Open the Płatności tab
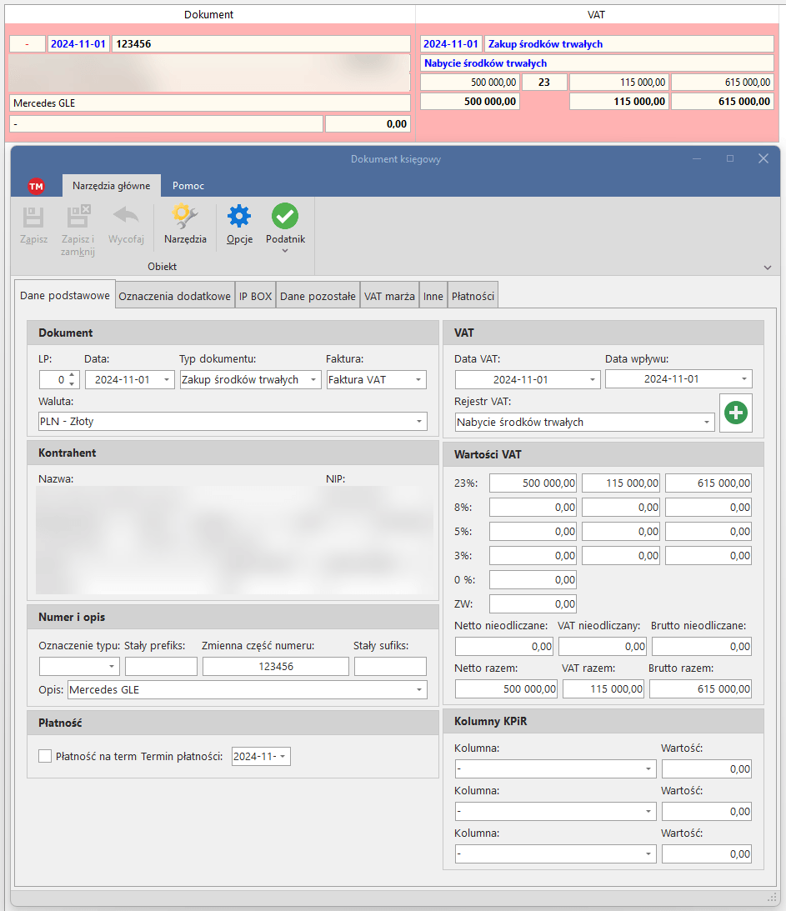The width and height of the screenshot is (786, 911). click(x=473, y=296)
